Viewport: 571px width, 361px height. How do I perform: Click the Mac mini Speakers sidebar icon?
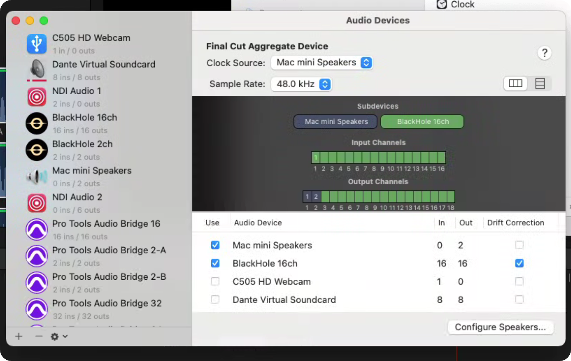tap(37, 176)
